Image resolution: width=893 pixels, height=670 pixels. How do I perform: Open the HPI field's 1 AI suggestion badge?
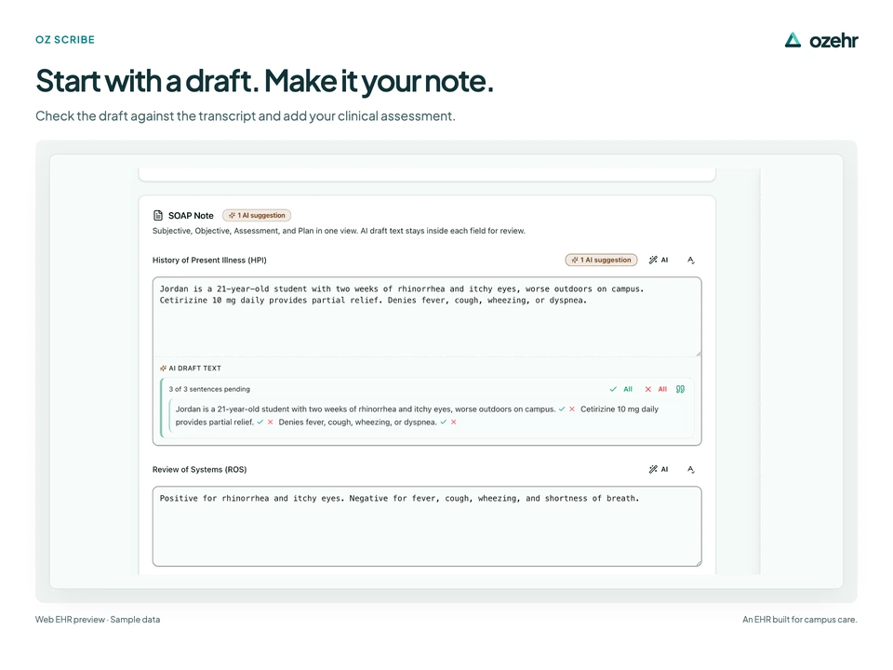coord(602,260)
